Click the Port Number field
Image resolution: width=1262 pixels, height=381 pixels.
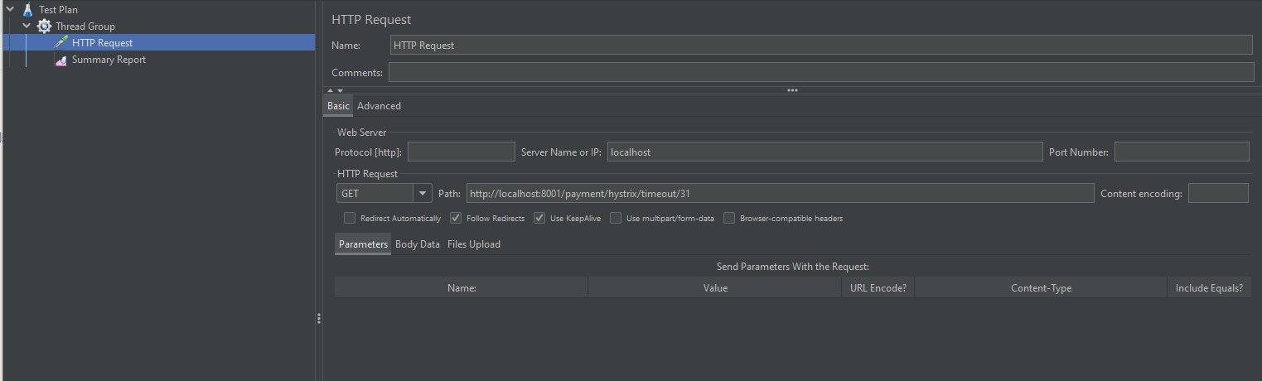1182,152
